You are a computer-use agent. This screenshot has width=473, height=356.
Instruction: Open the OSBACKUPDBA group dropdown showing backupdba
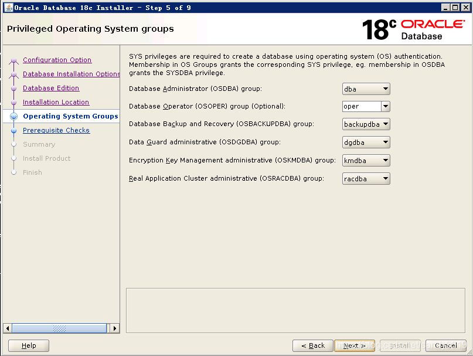click(x=366, y=124)
